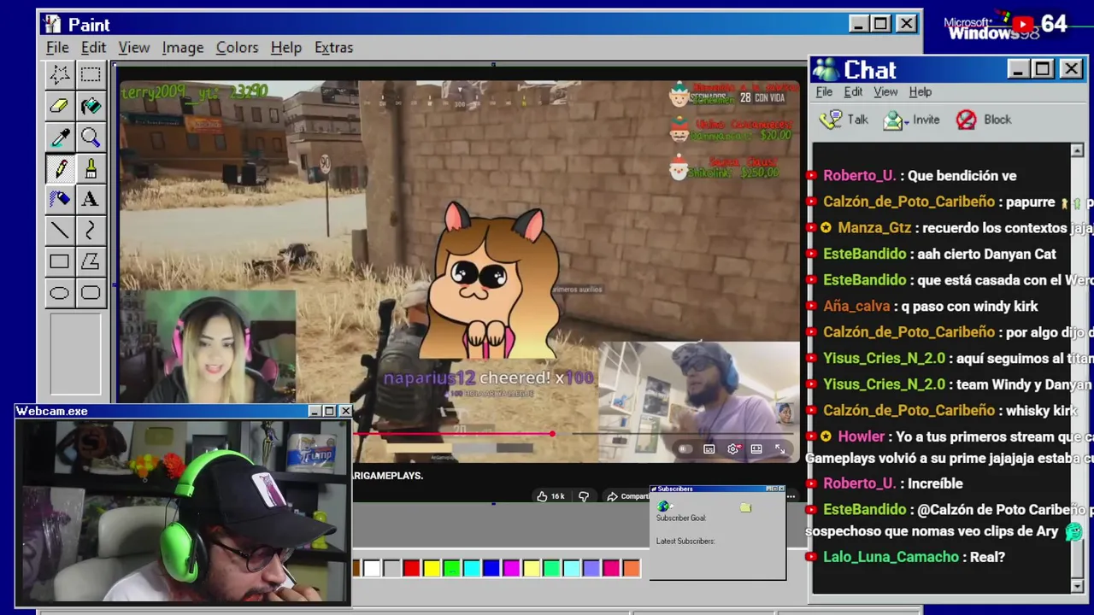Open the Paint File menu
This screenshot has height=615, width=1094.
(57, 47)
